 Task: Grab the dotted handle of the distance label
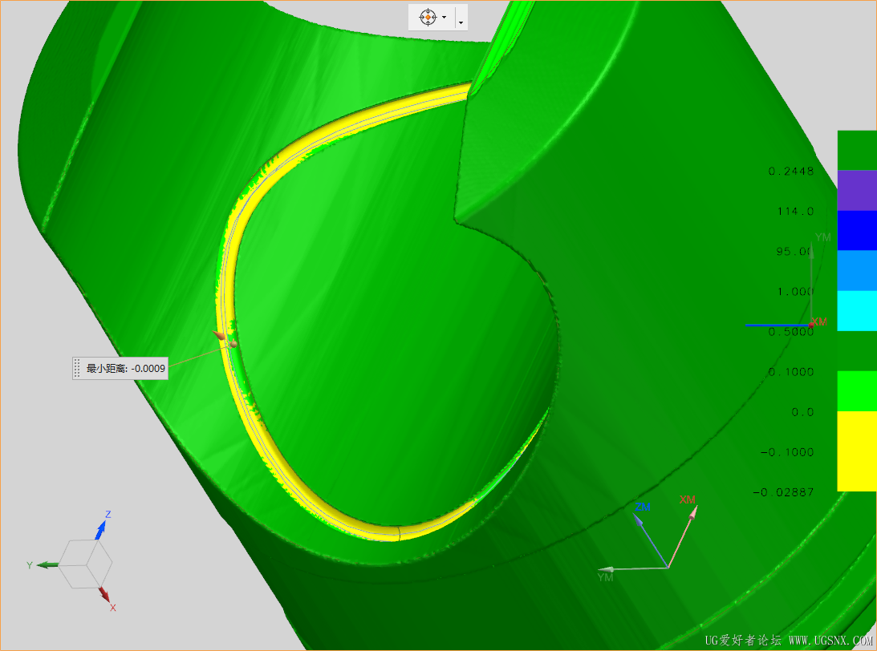pyautogui.click(x=77, y=368)
